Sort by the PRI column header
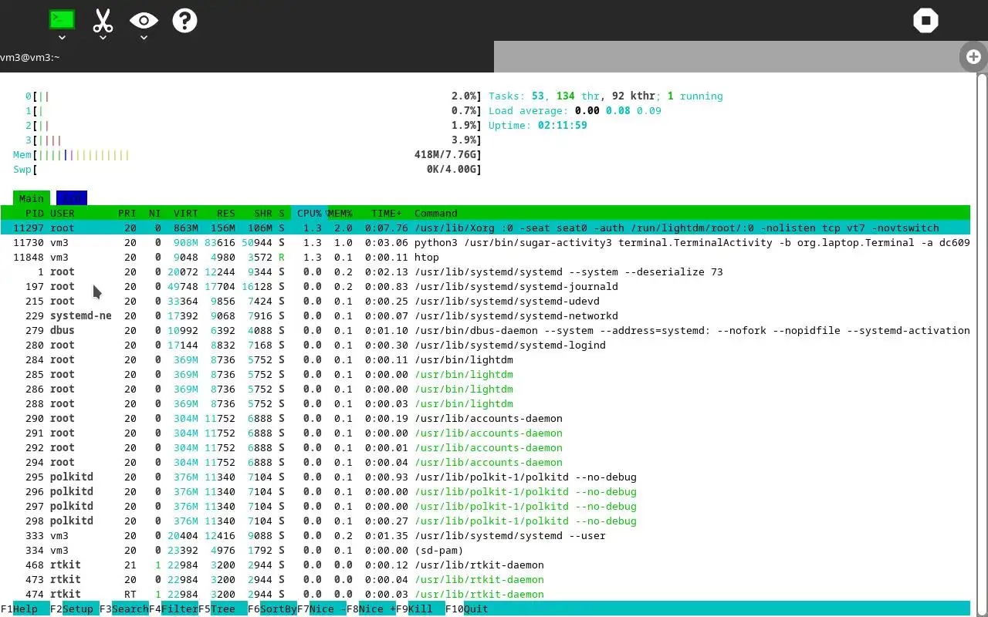Image resolution: width=988 pixels, height=617 pixels. (x=127, y=213)
